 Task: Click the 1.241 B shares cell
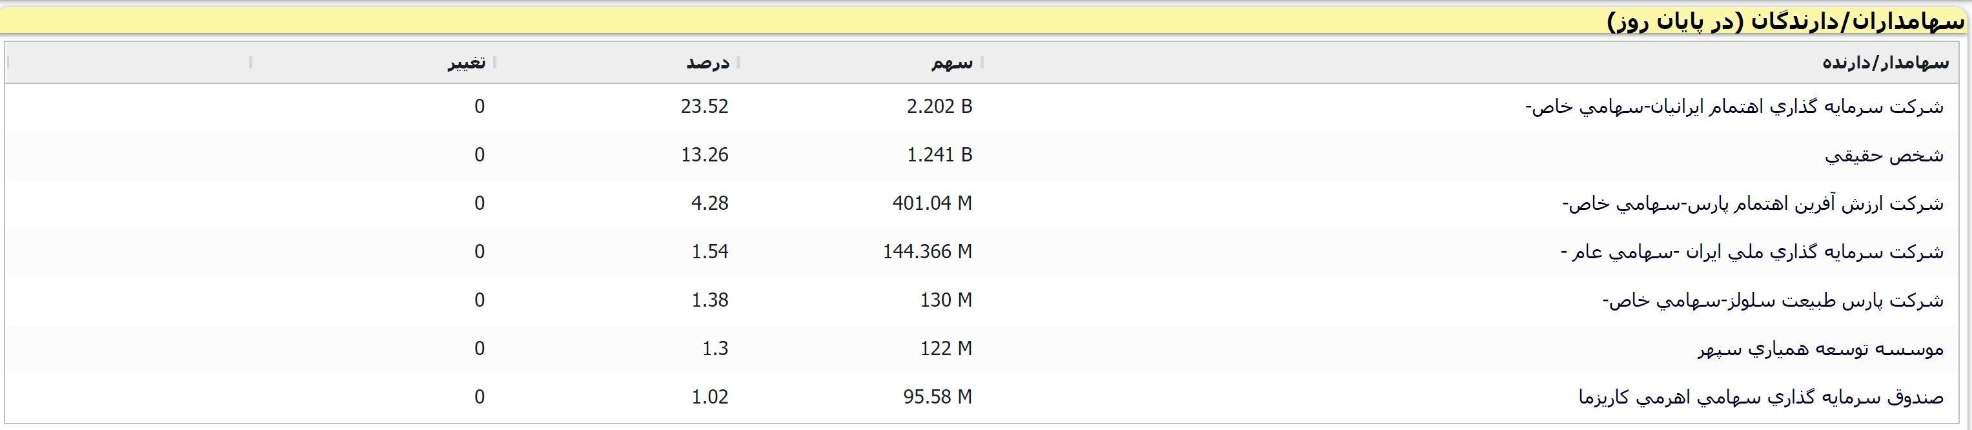click(x=939, y=156)
